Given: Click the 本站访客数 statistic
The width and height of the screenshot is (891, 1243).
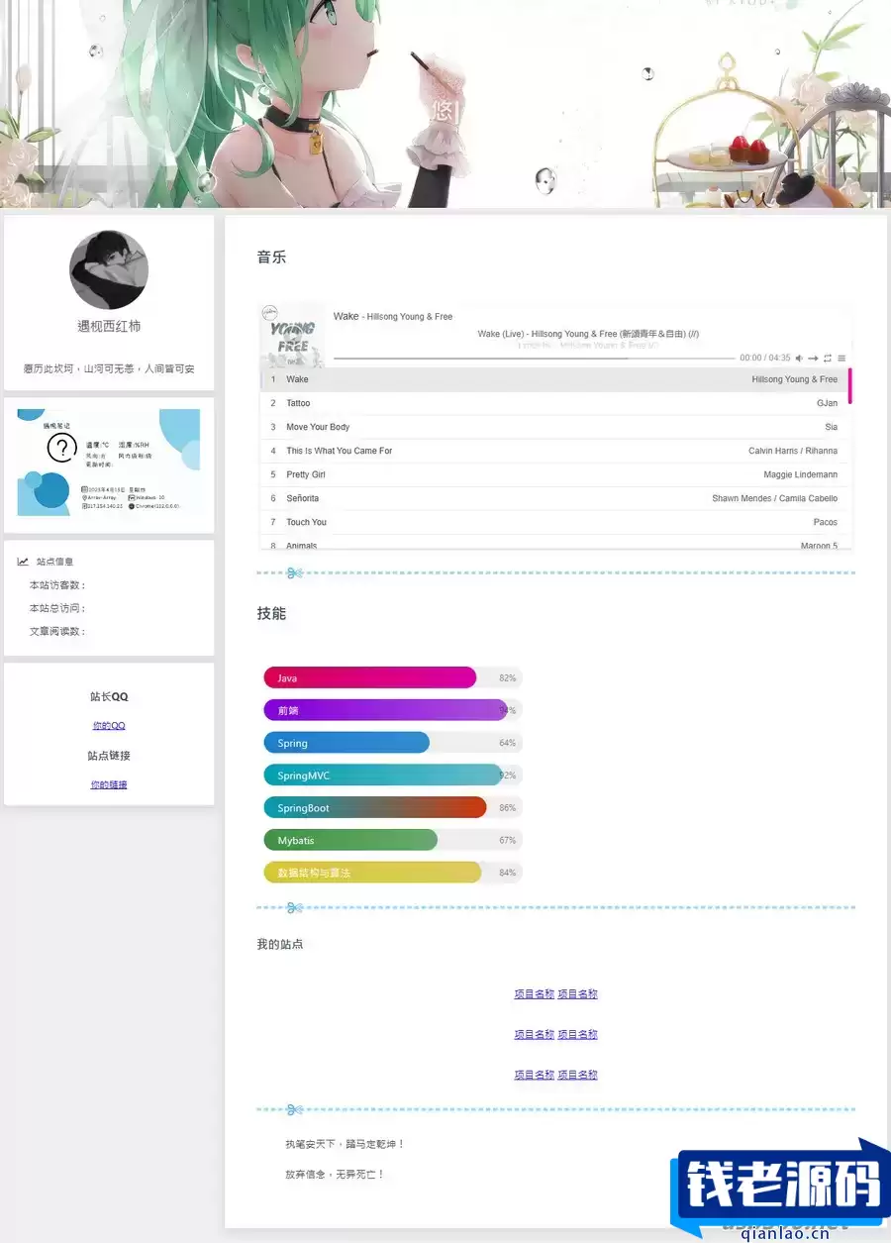Looking at the screenshot, I should [57, 585].
